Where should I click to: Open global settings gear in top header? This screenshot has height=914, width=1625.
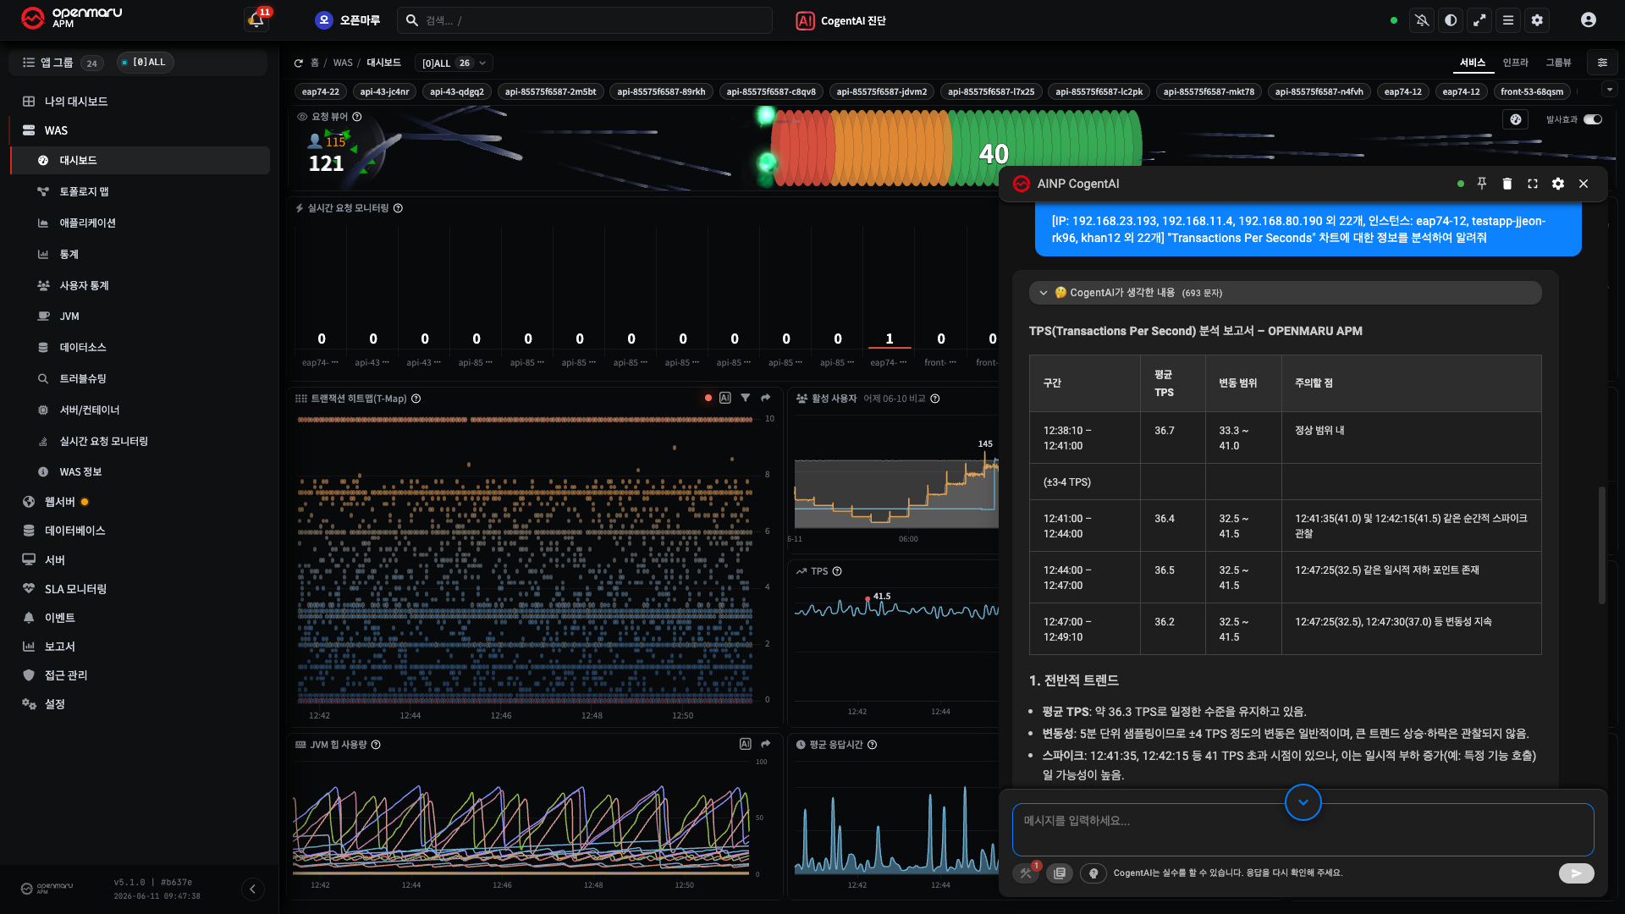pos(1537,20)
